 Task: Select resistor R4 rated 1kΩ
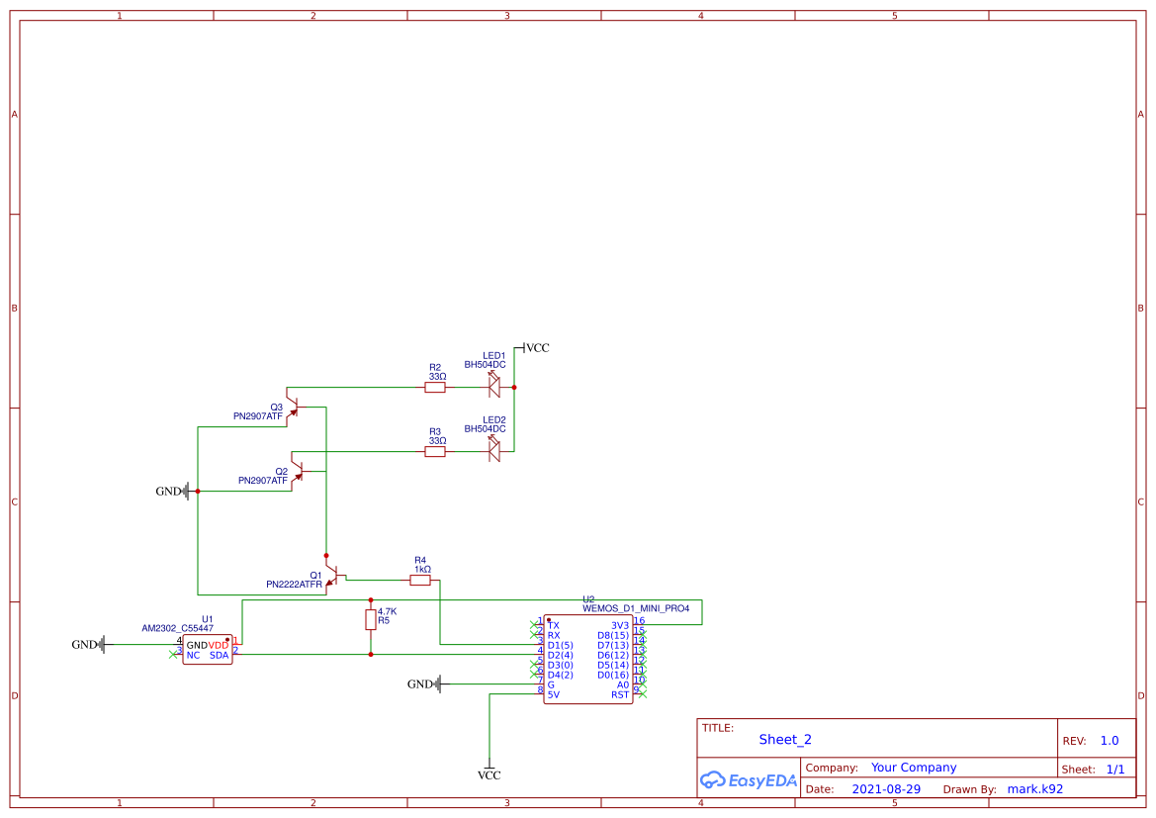pos(420,579)
